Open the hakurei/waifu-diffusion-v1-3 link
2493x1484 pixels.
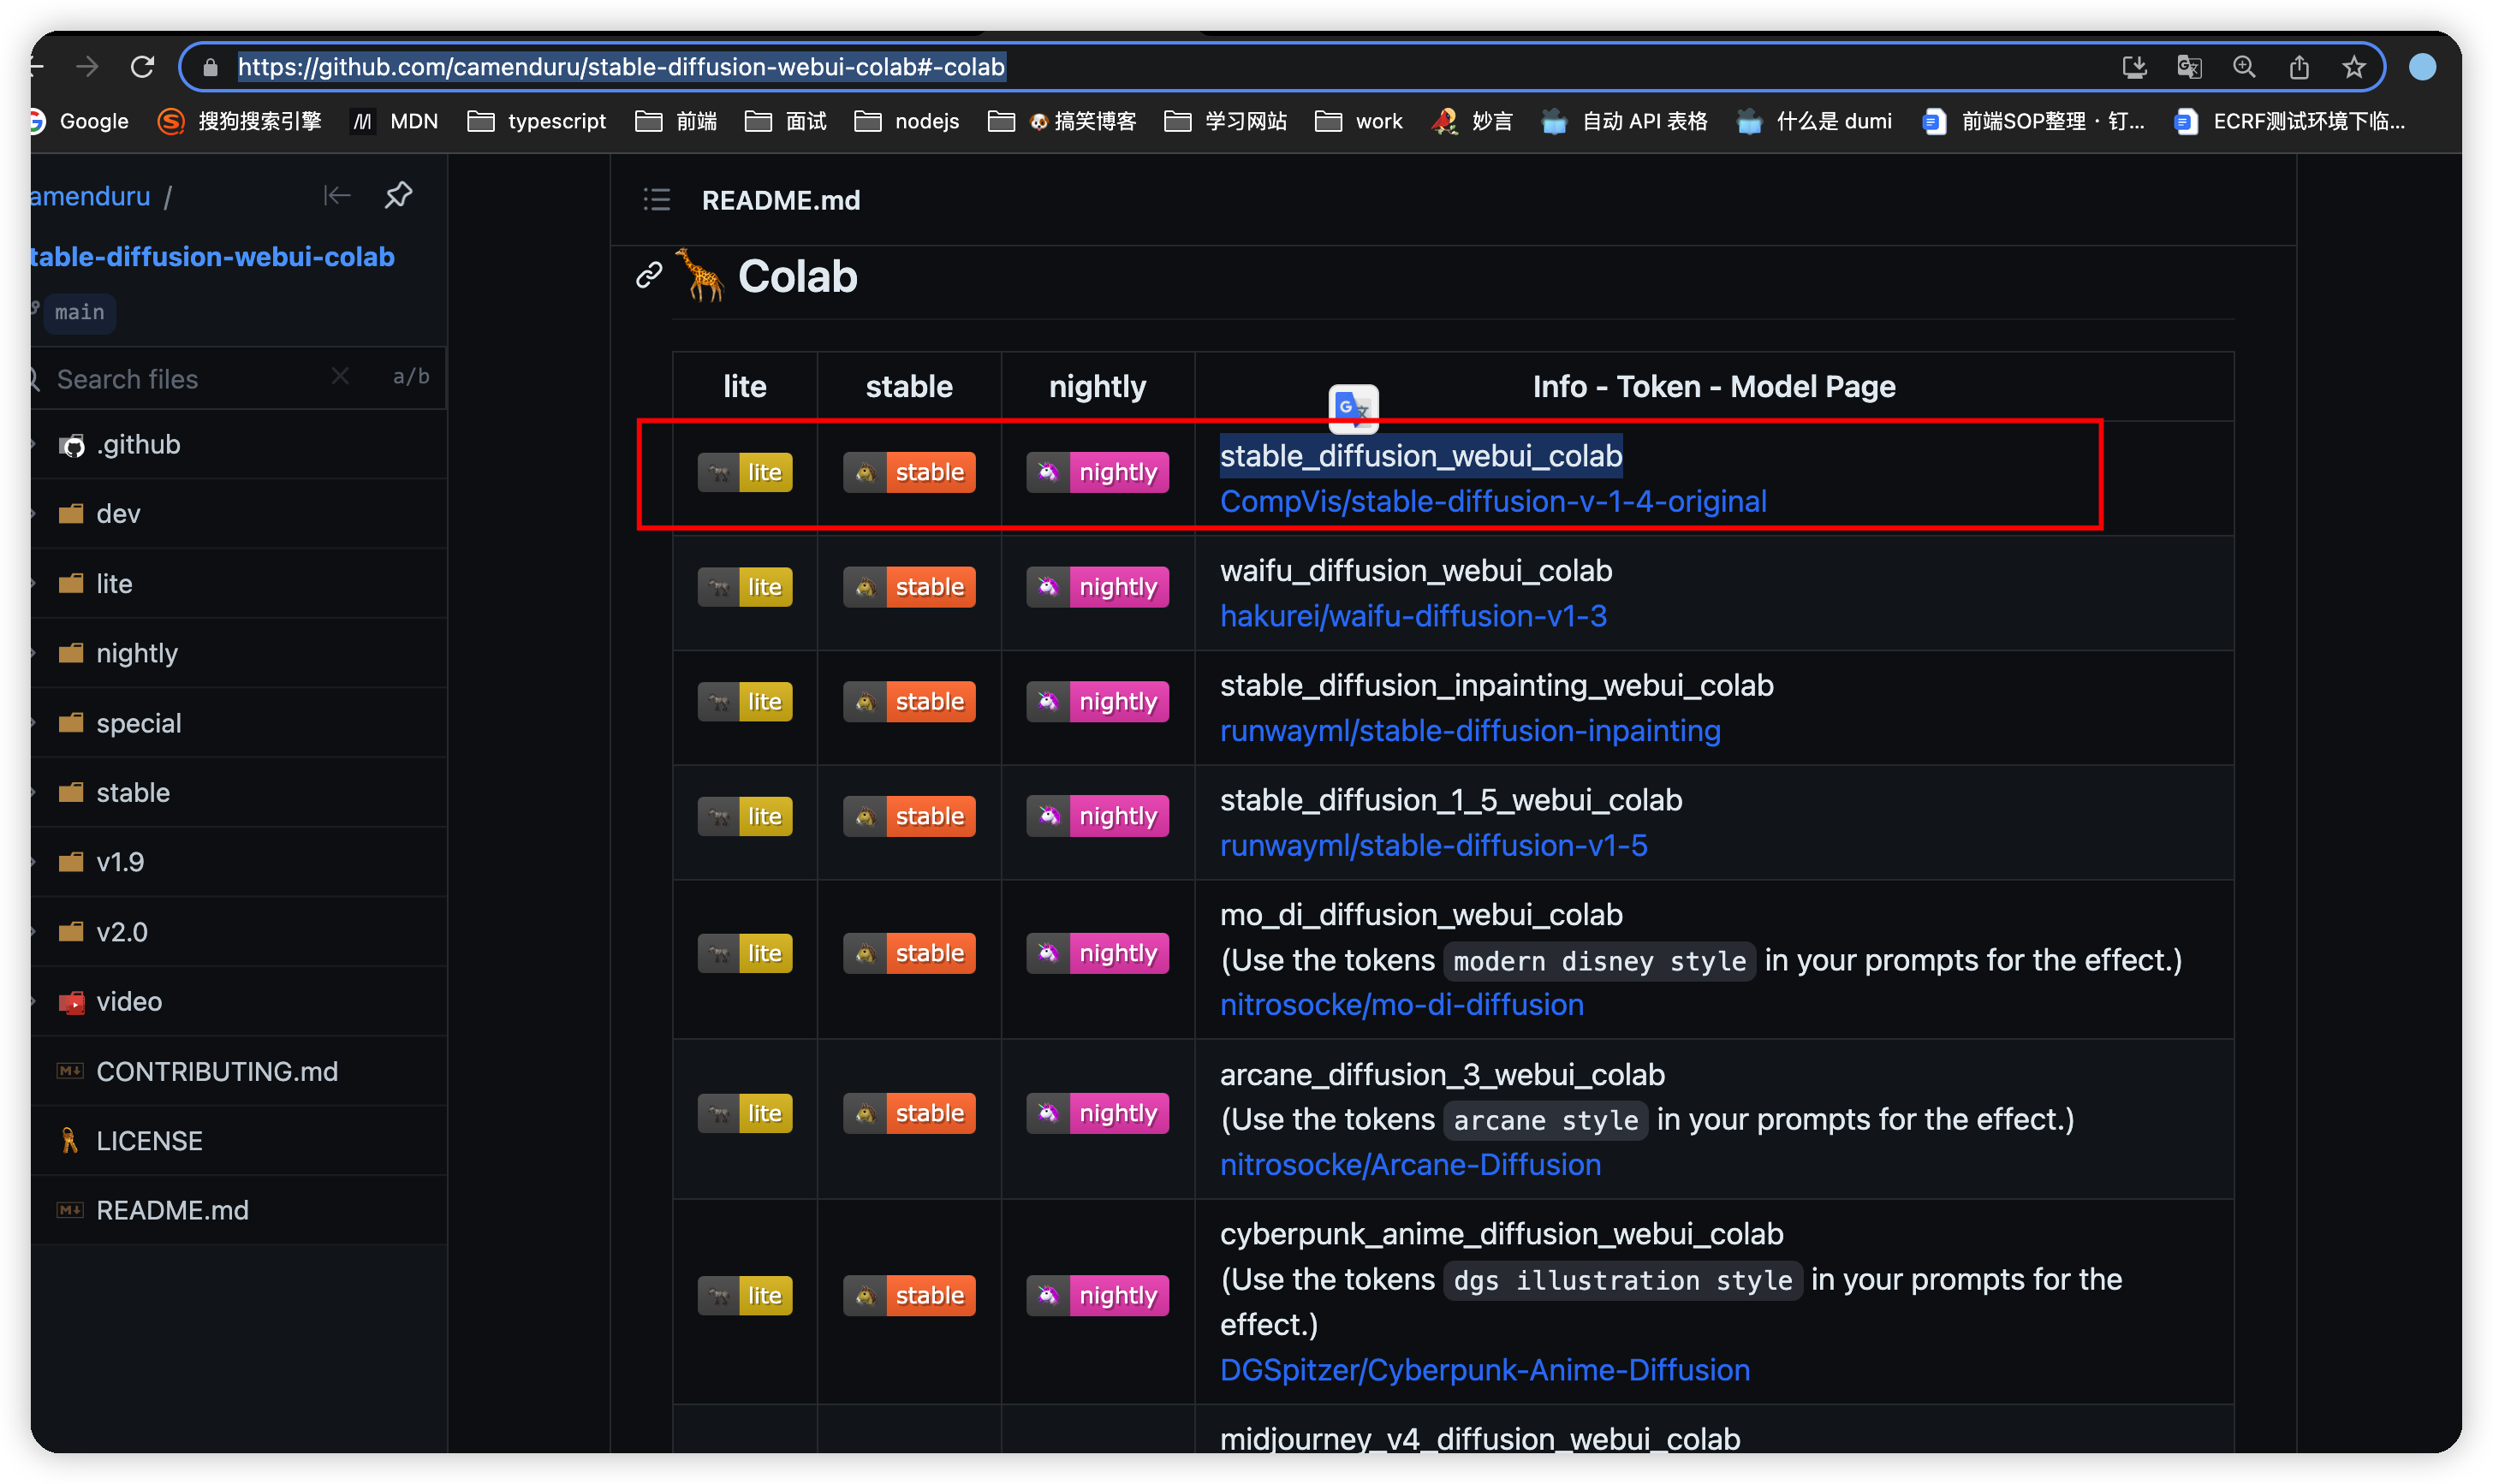click(x=1413, y=616)
